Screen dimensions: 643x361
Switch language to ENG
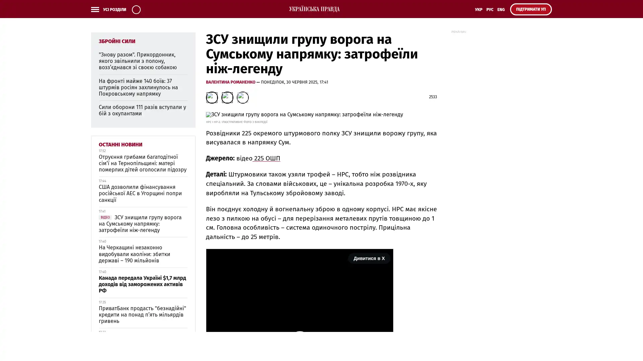[501, 10]
